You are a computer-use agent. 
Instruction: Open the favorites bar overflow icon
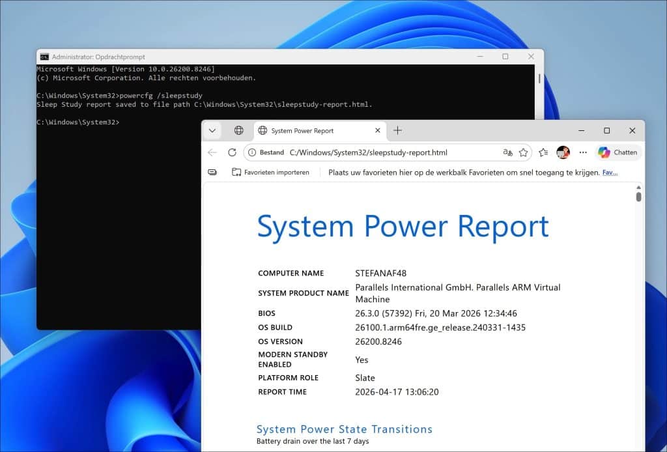coord(212,172)
